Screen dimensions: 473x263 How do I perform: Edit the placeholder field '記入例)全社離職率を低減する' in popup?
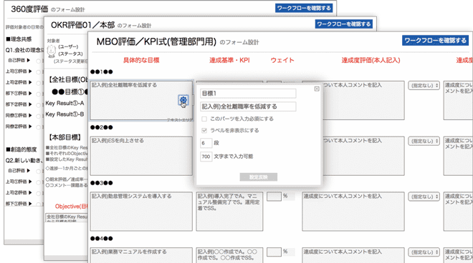248,106
